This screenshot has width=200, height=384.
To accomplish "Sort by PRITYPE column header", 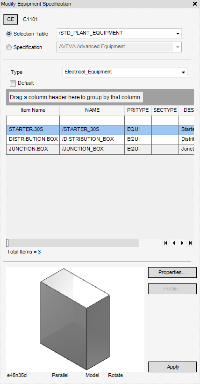I will [x=138, y=110].
